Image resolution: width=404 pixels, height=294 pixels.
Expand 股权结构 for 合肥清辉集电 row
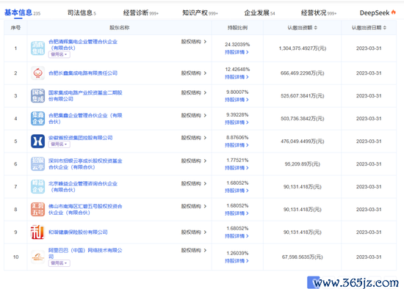(194, 42)
